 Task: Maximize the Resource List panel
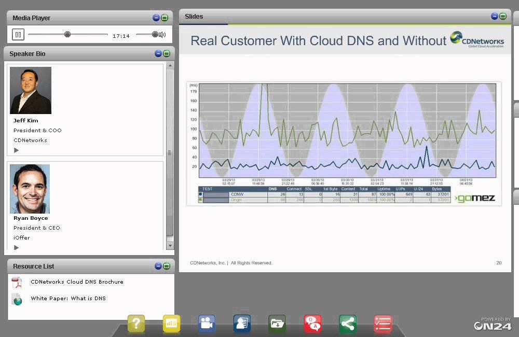pyautogui.click(x=167, y=266)
